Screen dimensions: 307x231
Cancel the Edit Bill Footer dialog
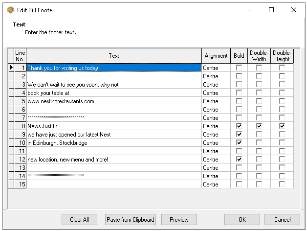click(x=282, y=220)
